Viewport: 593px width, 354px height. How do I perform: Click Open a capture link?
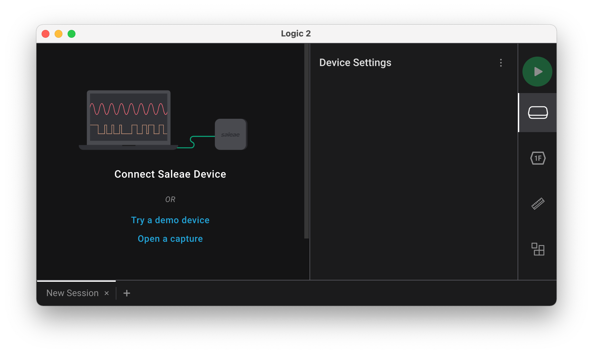coord(170,239)
